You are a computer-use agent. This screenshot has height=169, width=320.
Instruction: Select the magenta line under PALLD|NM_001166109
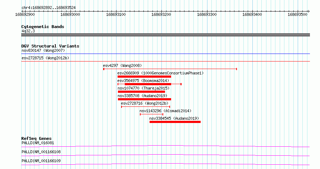(165, 164)
